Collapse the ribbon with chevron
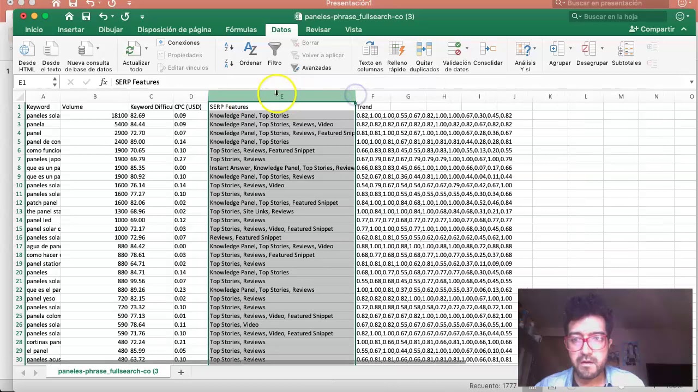The width and height of the screenshot is (698, 392). (x=684, y=29)
